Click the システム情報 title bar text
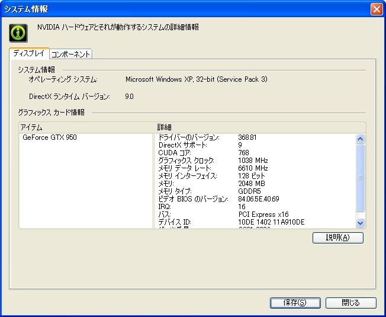 point(26,9)
